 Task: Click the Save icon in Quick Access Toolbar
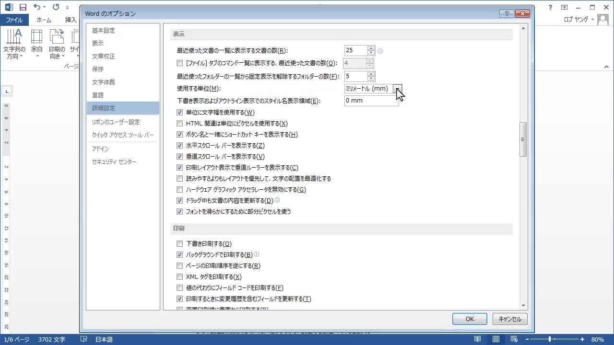point(23,7)
